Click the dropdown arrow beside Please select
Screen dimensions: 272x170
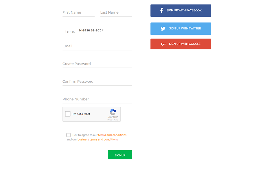[x=103, y=30]
